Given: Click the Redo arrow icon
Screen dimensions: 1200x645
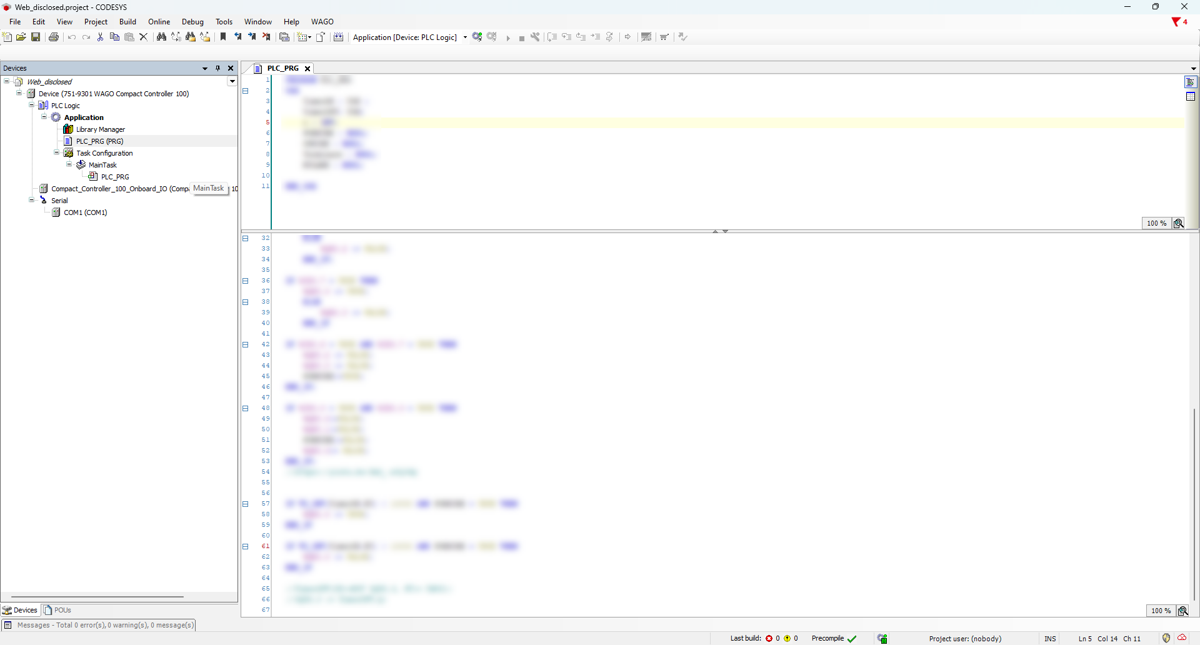Looking at the screenshot, I should click(86, 37).
